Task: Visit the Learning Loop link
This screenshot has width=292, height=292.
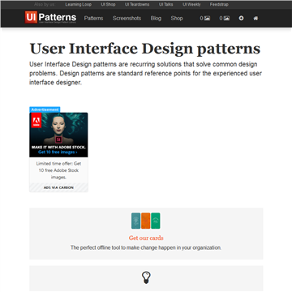Action: [78, 5]
